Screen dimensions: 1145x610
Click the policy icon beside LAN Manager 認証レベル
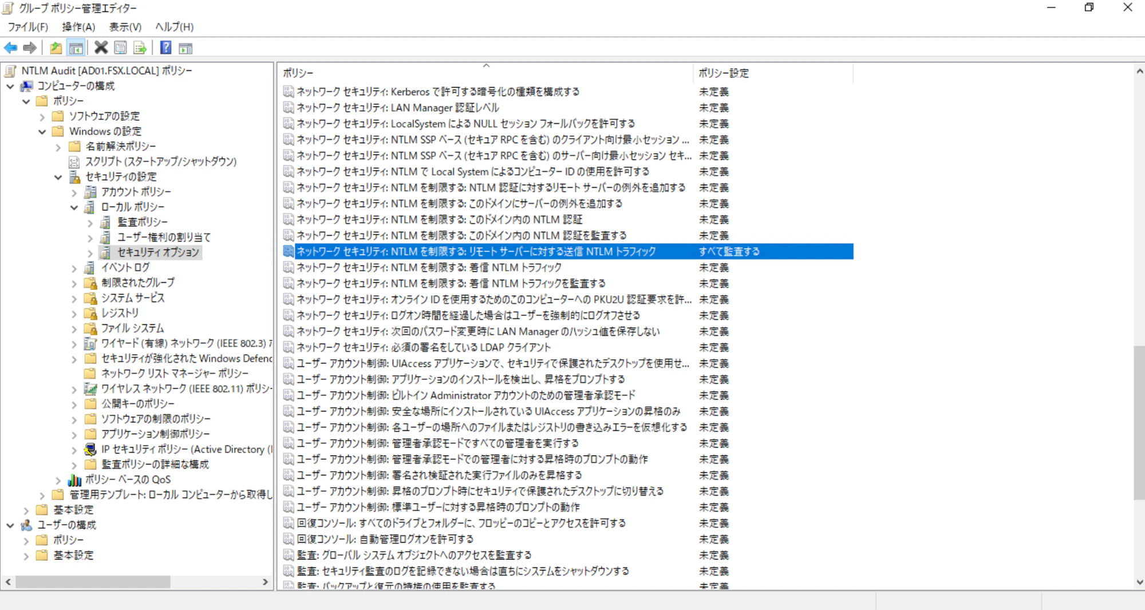pos(289,108)
